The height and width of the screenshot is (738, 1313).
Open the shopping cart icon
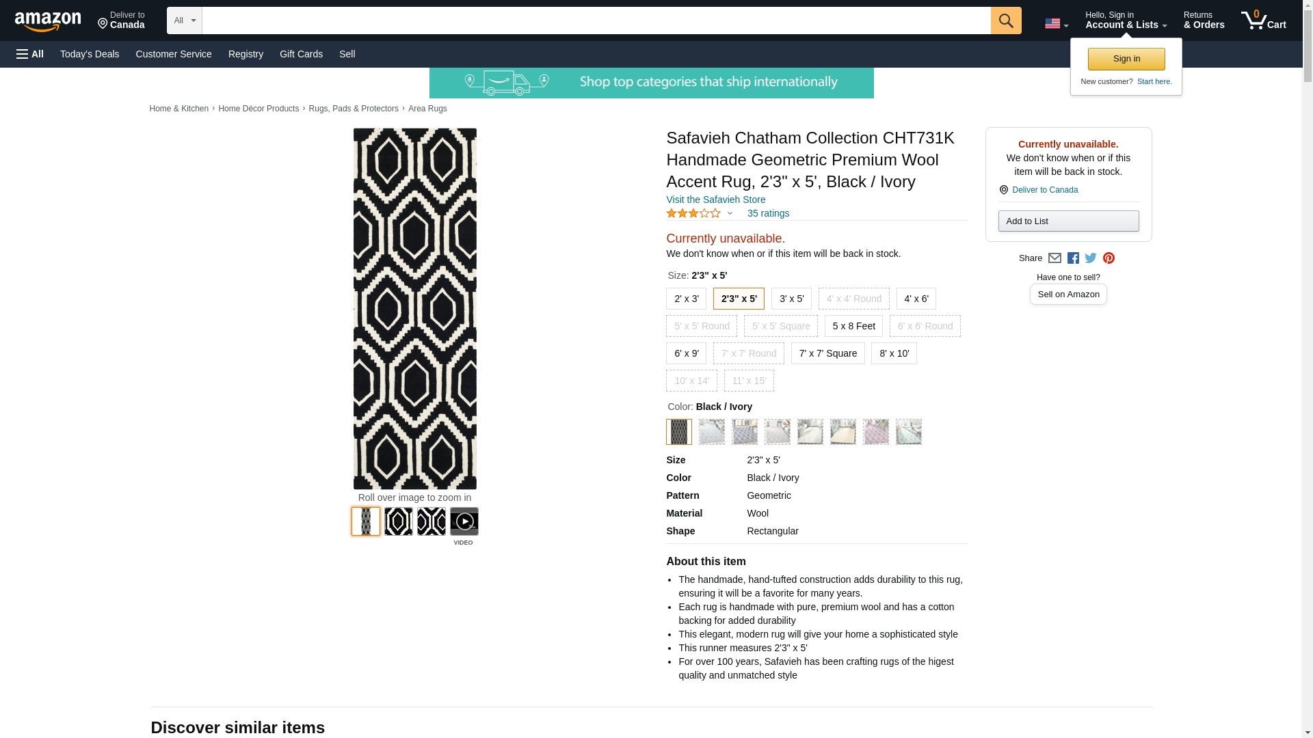(1263, 20)
